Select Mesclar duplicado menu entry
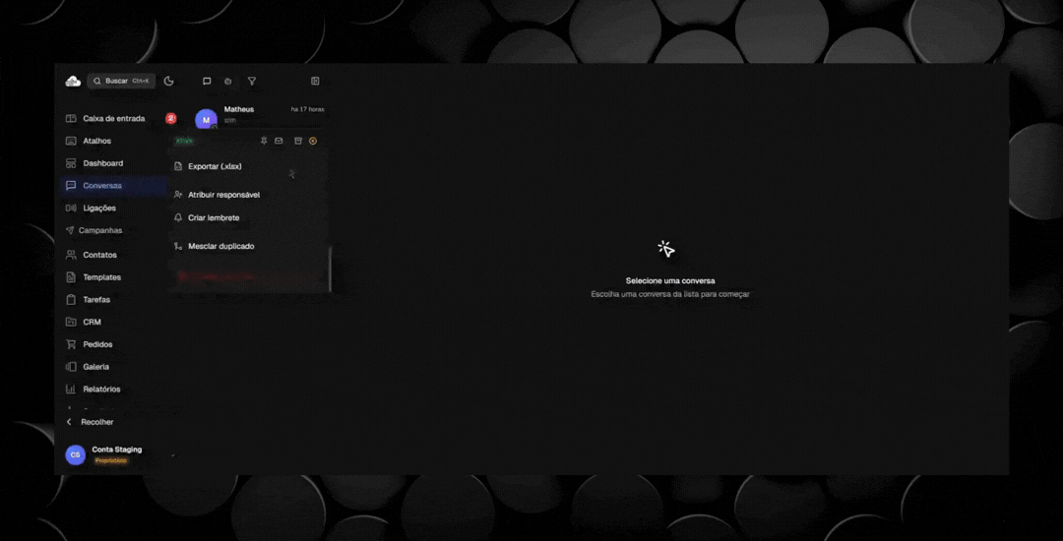 248,247
